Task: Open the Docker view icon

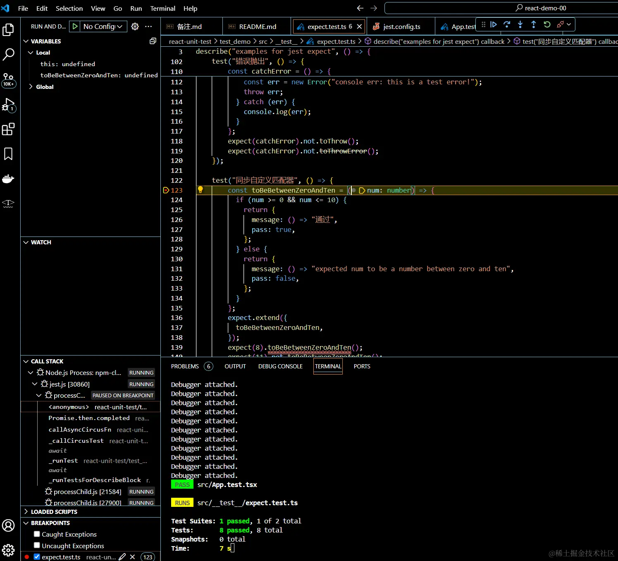Action: [8, 179]
